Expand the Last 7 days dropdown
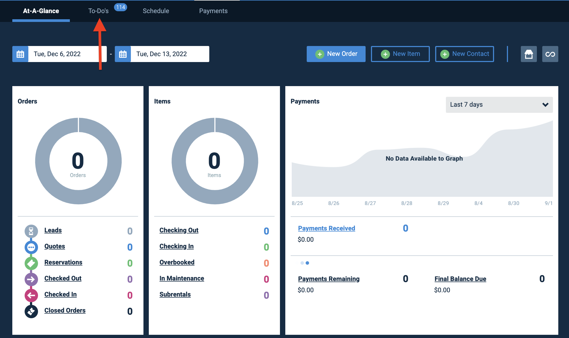 [x=499, y=105]
